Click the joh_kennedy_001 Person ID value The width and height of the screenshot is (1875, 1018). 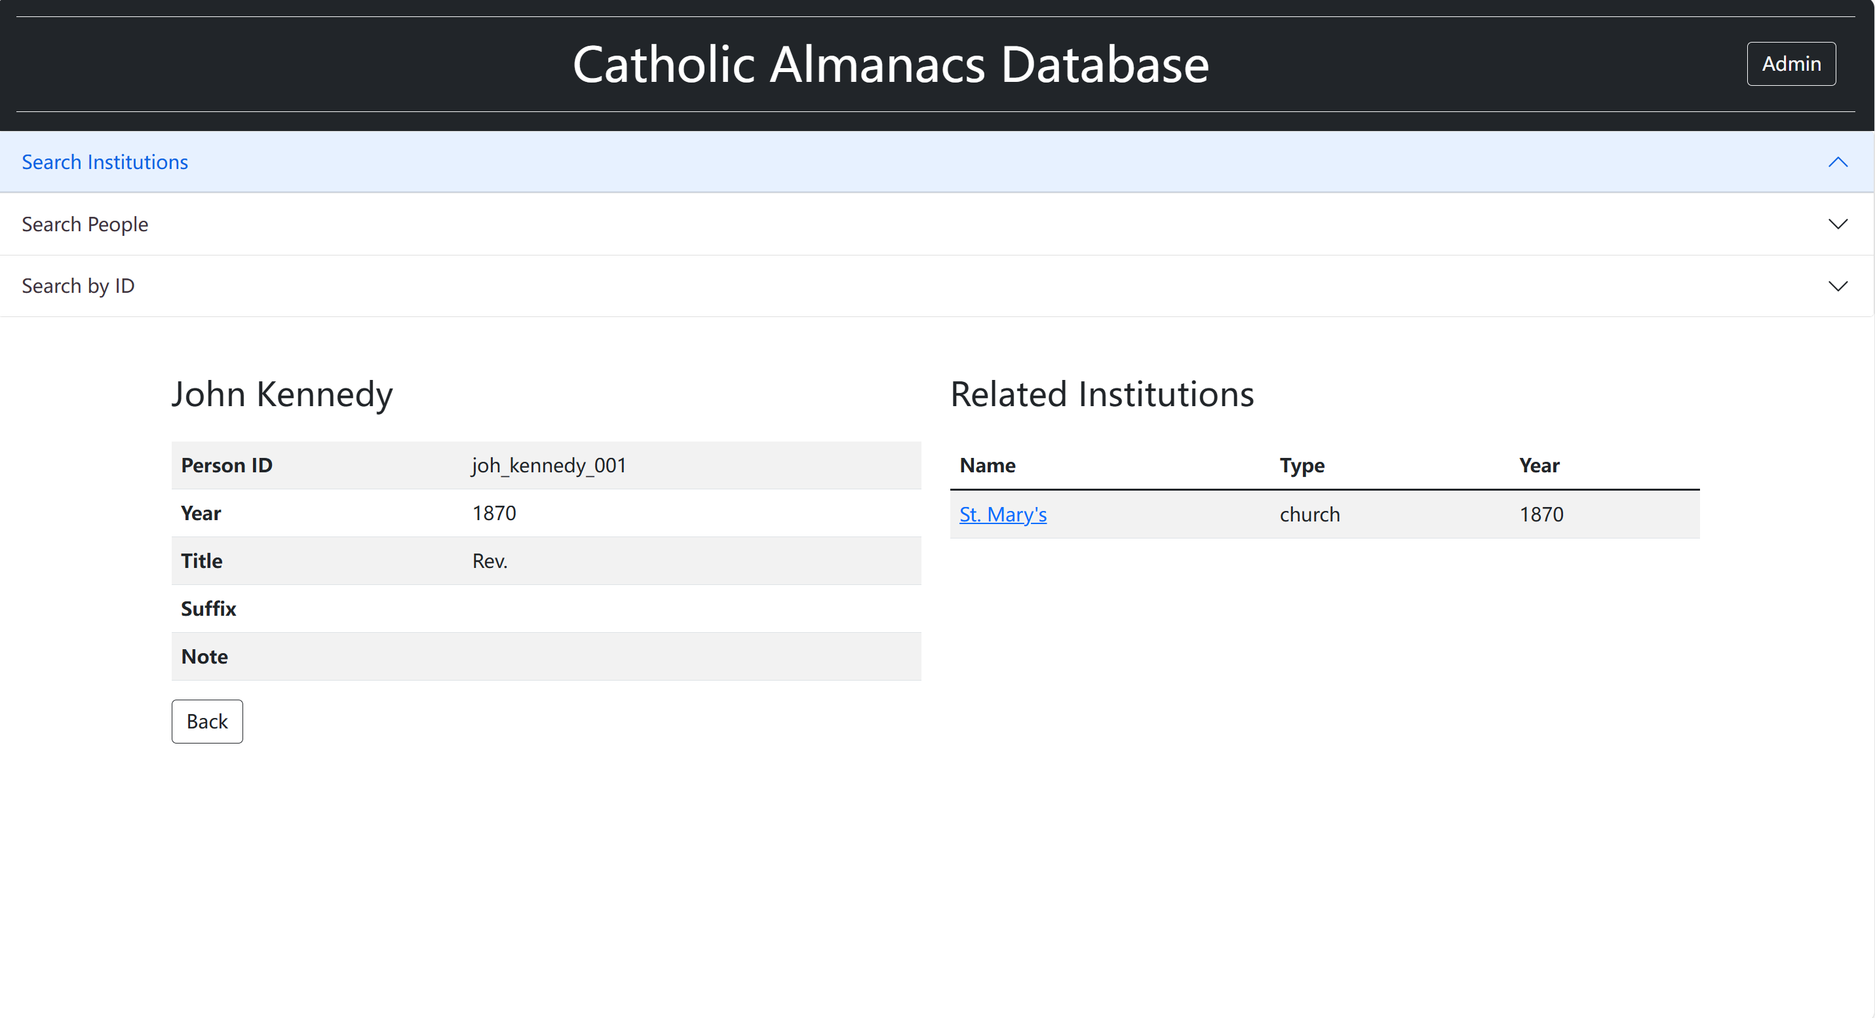coord(550,465)
